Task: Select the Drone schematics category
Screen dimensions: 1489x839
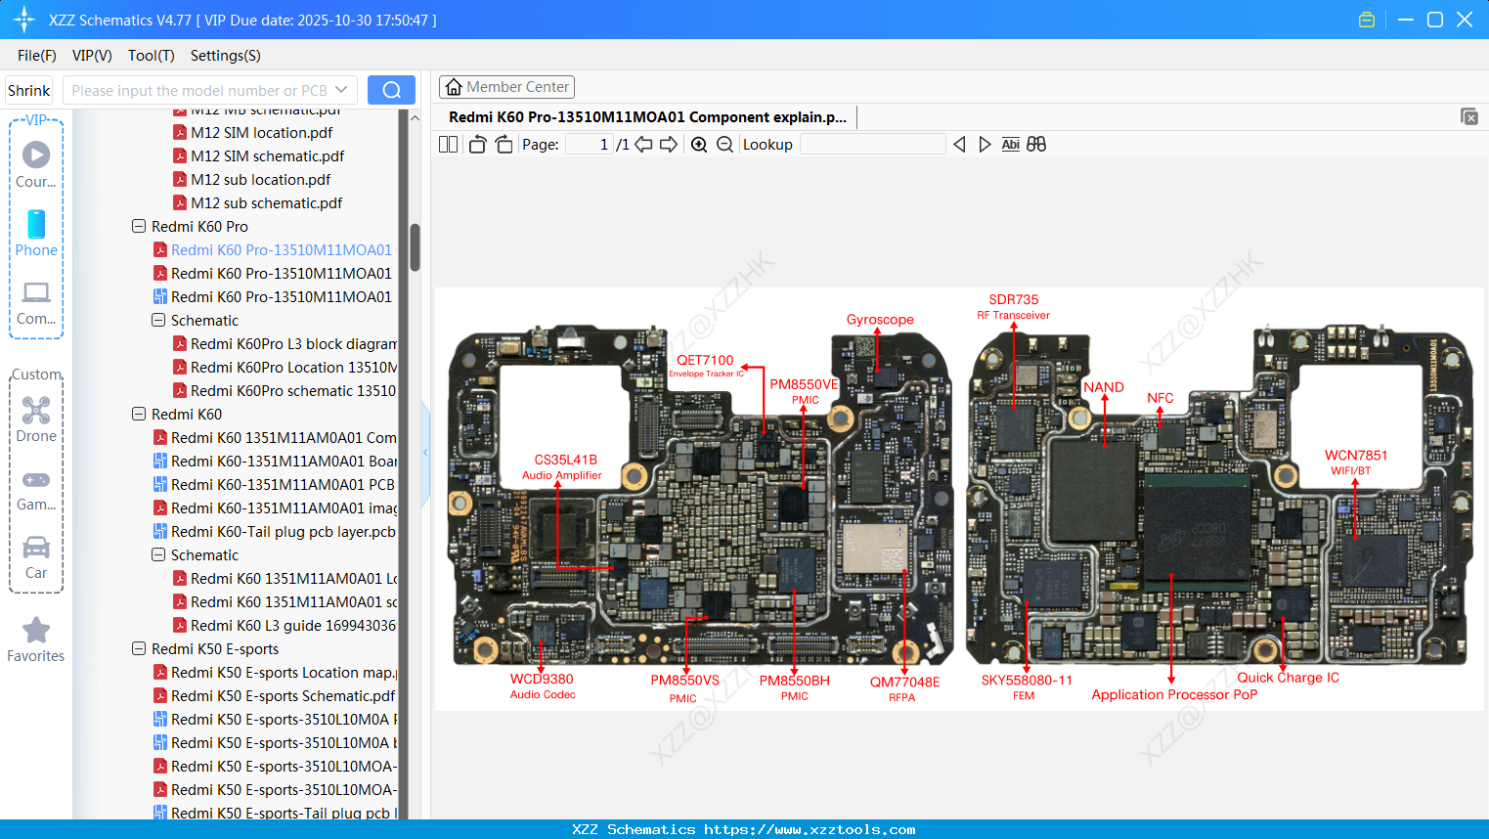Action: [x=35, y=419]
